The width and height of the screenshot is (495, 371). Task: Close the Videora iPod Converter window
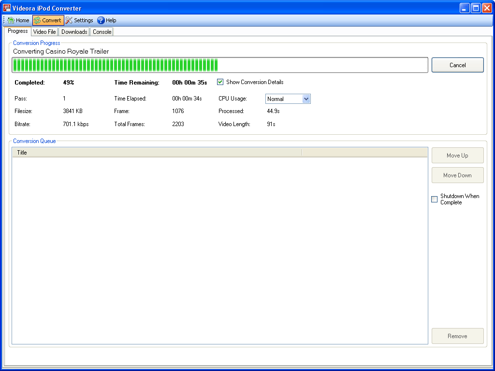pos(487,8)
